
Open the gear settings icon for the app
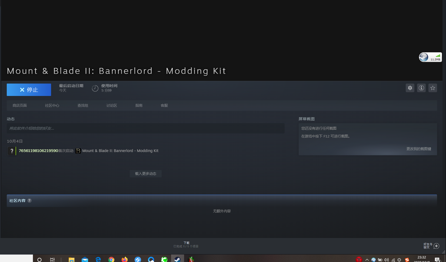410,88
